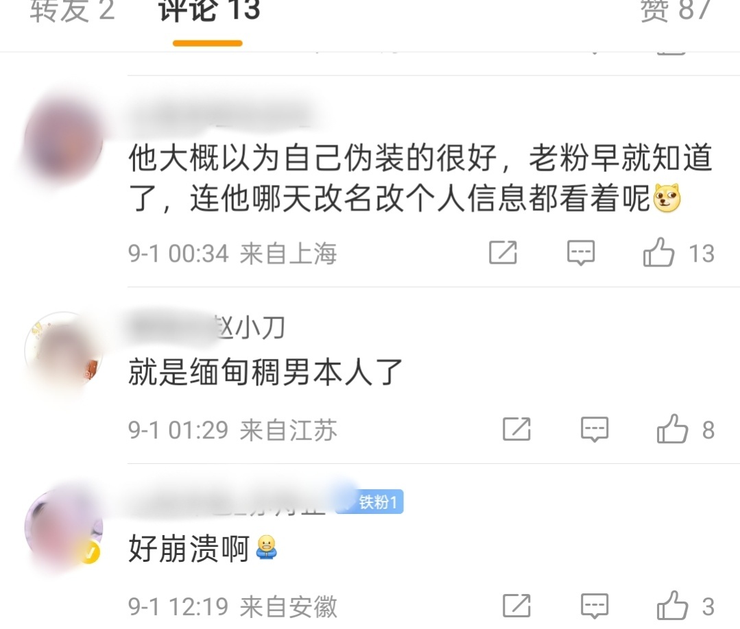Image resolution: width=740 pixels, height=629 pixels.
Task: Open the verified commenter's avatar
Action: click(64, 527)
